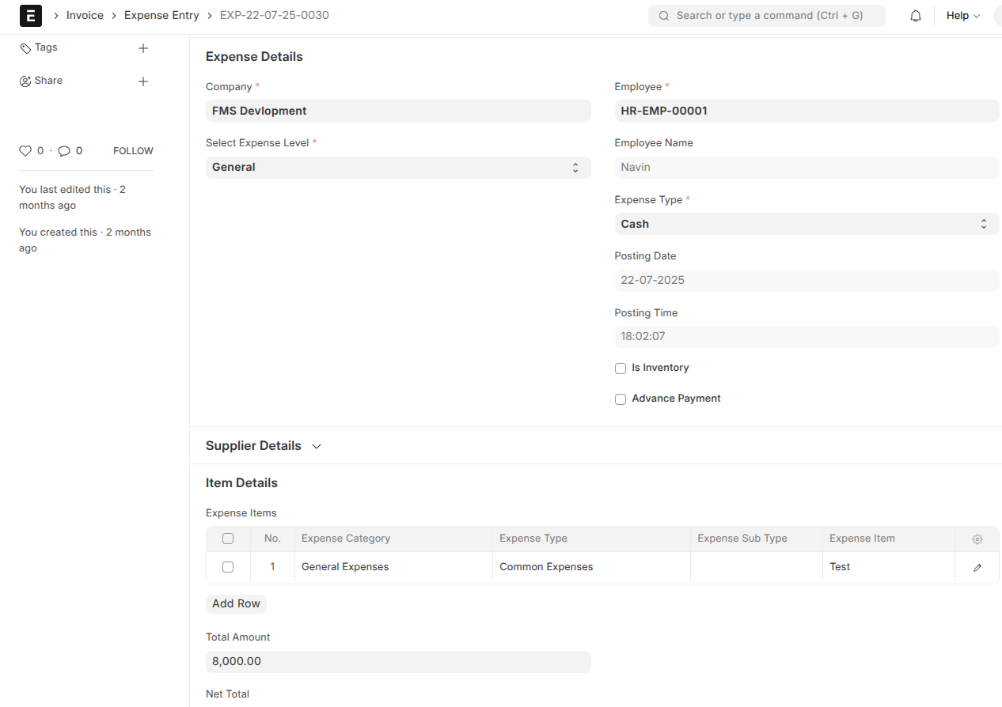Open the notifications bell
Screen dimensions: 1002x707
pos(916,16)
